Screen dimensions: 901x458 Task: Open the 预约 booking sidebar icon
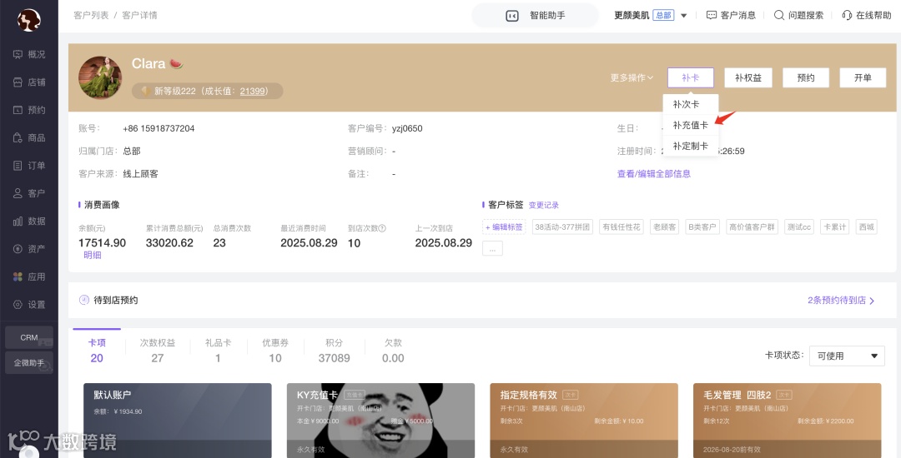tap(18, 110)
